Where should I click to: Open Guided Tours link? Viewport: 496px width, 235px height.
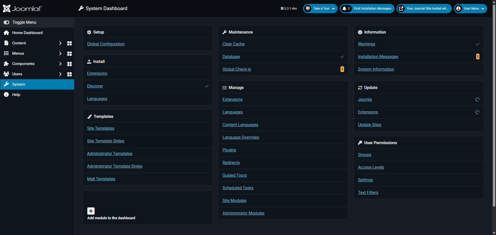(235, 175)
